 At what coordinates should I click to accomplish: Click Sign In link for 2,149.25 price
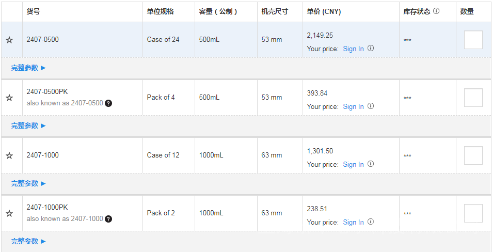353,49
